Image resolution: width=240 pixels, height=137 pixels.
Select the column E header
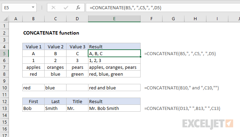(114, 19)
